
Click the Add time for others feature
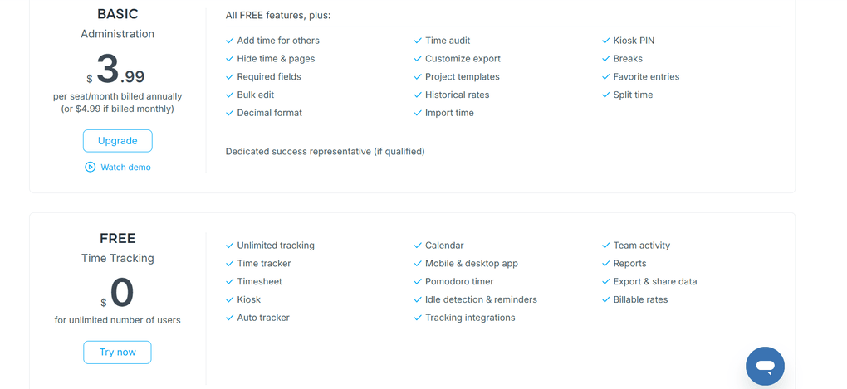[x=277, y=41]
